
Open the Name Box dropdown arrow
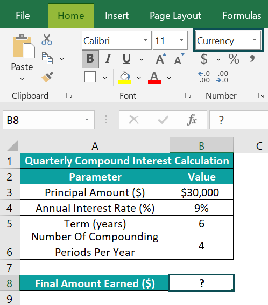pyautogui.click(x=87, y=120)
